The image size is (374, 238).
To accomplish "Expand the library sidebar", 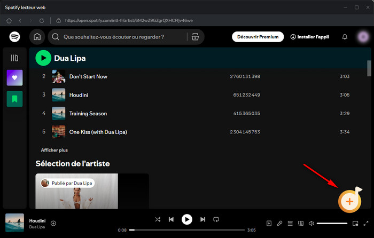I will pos(14,58).
